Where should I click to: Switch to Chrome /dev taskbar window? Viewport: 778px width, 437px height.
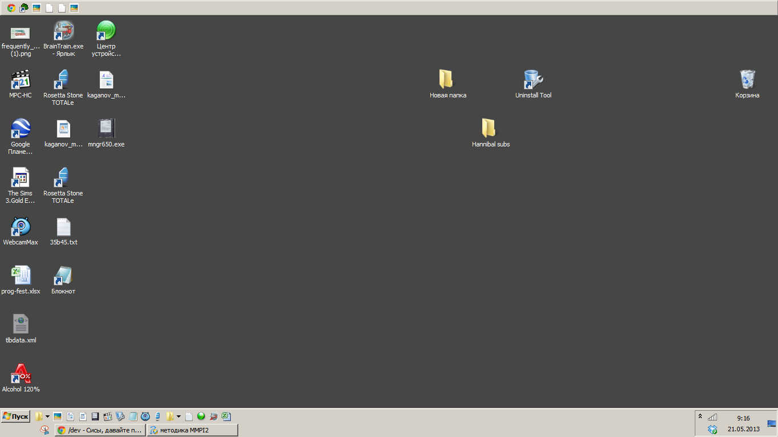point(100,430)
